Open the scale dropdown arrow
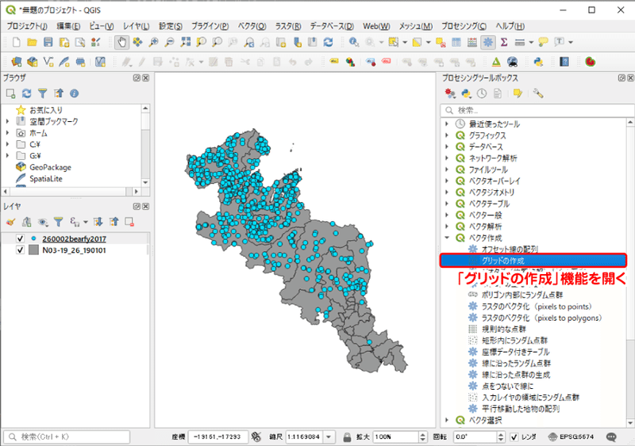 tap(329, 436)
